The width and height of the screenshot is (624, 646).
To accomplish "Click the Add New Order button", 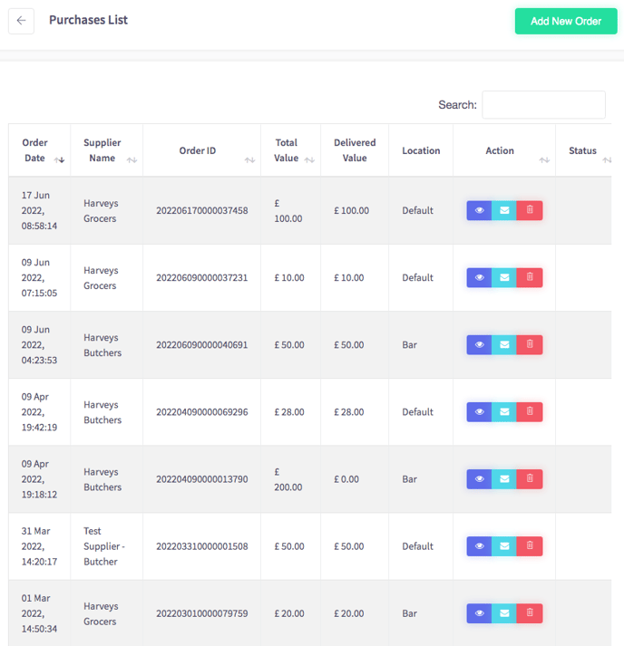I will pos(566,21).
